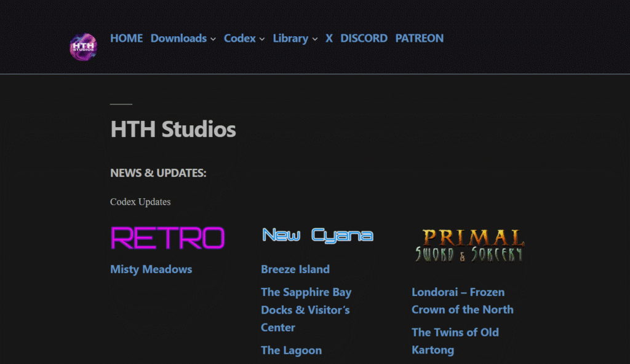
Task: Open the Library dropdown chevron
Action: coord(314,39)
